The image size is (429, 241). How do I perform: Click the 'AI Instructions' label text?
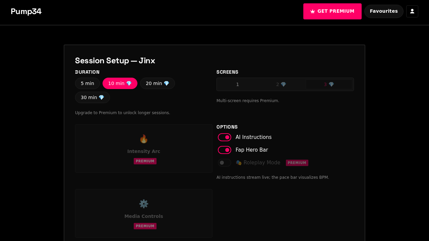pyautogui.click(x=254, y=137)
